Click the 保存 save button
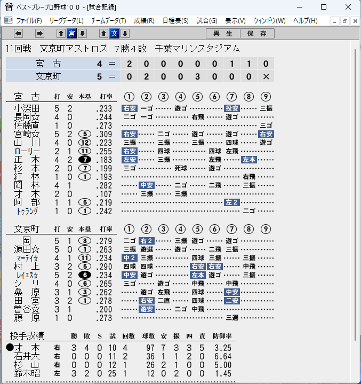 point(257,33)
